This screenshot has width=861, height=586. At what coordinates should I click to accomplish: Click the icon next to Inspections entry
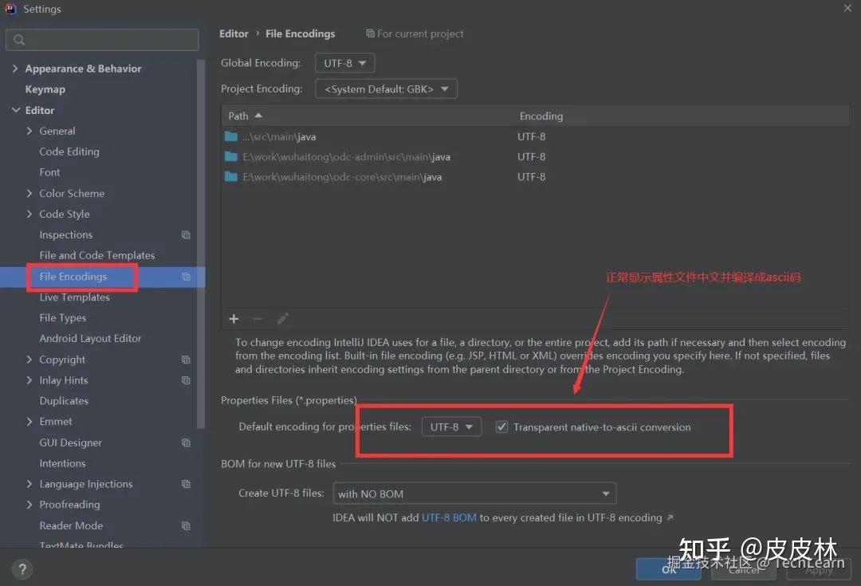click(185, 234)
